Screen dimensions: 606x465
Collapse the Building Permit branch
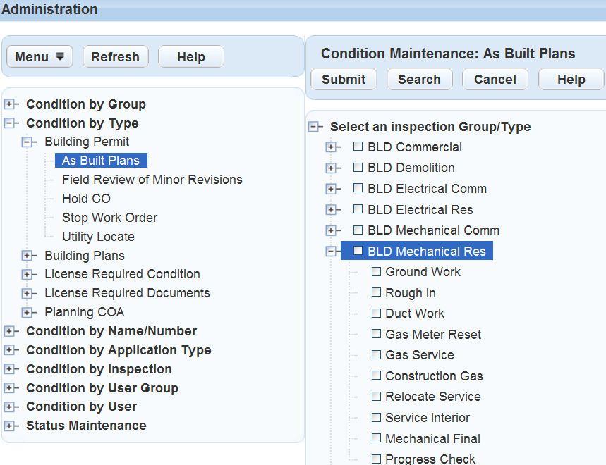pos(28,142)
